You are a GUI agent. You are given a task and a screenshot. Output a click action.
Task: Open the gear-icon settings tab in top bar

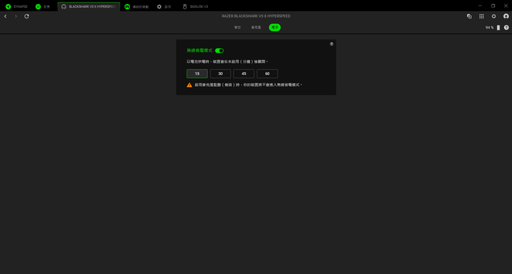164,7
